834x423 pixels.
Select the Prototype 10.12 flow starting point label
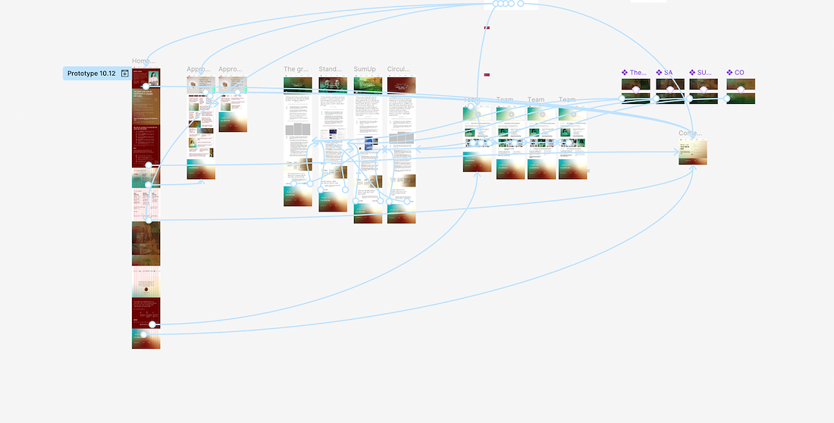[x=92, y=74]
